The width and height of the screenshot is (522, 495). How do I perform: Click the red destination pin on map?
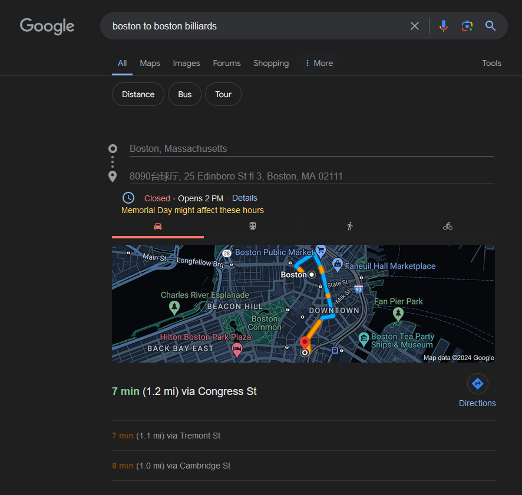tap(305, 343)
